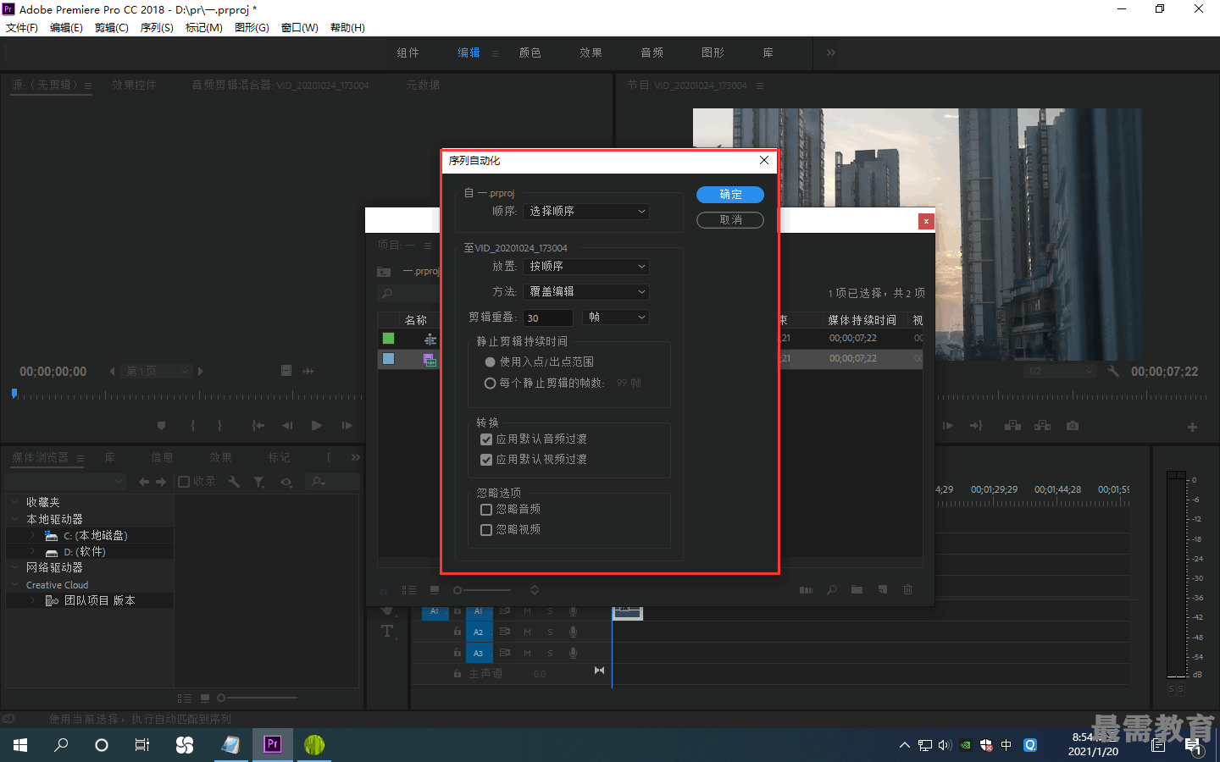Open the 序列(S) menu
The height and width of the screenshot is (762, 1220).
157,28
